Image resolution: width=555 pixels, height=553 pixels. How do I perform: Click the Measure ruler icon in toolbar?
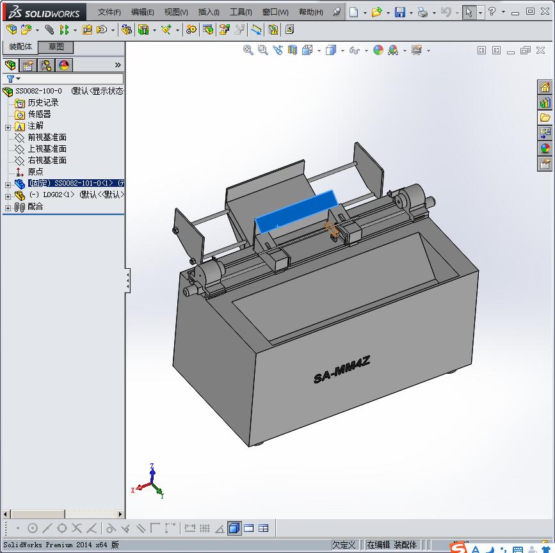point(256,29)
